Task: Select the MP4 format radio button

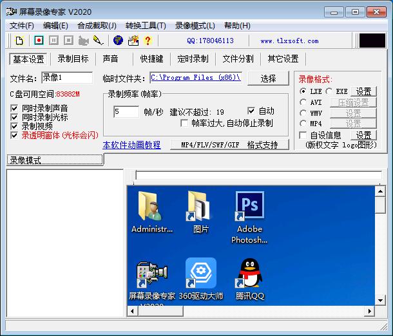Action: (x=303, y=124)
